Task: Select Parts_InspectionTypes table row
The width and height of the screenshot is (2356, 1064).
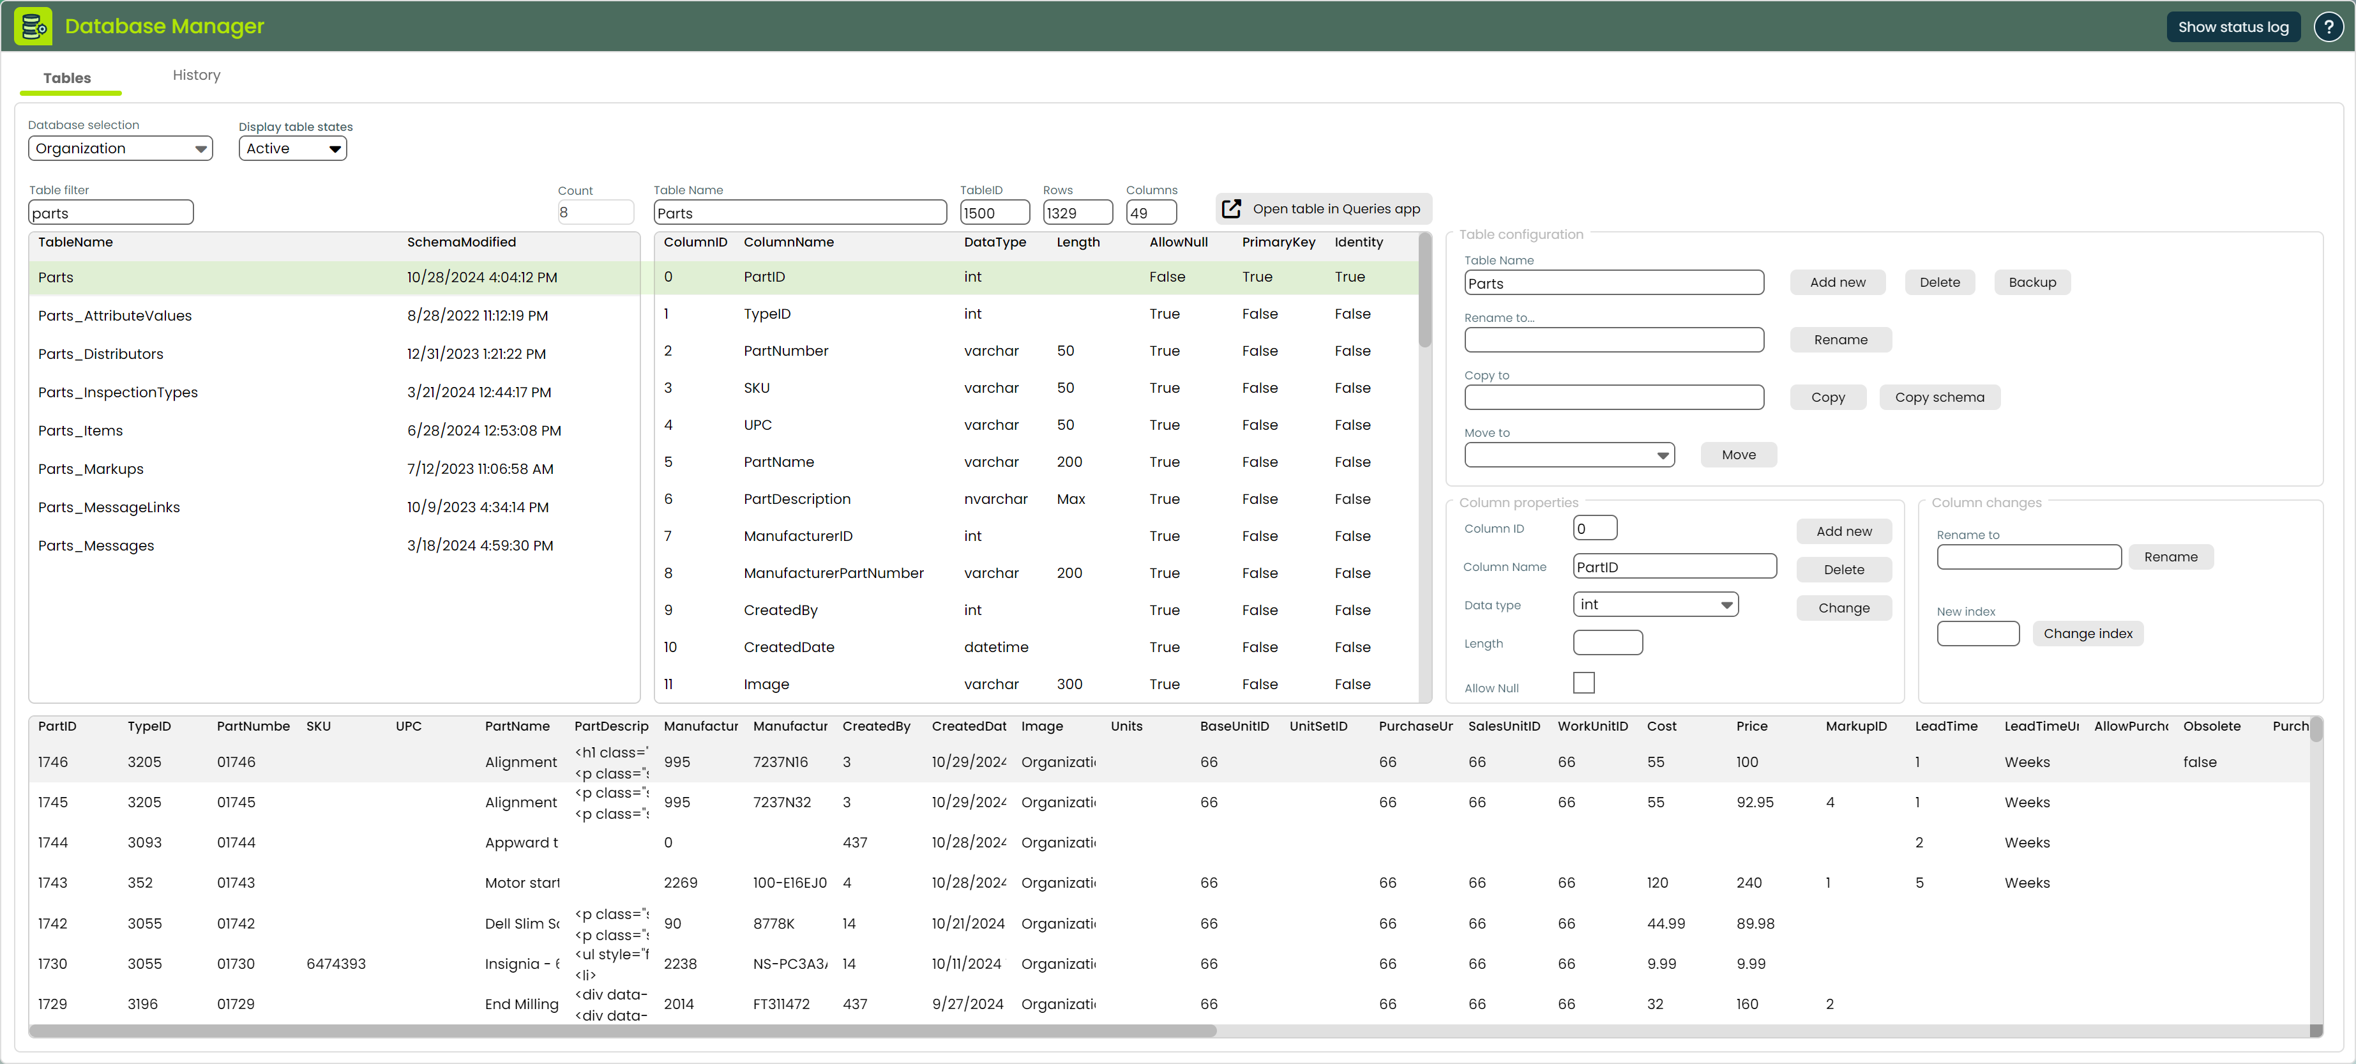Action: (x=335, y=393)
